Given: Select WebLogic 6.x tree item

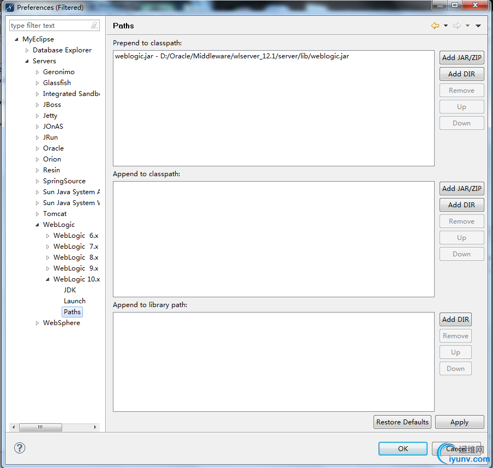Looking at the screenshot, I should click(76, 236).
